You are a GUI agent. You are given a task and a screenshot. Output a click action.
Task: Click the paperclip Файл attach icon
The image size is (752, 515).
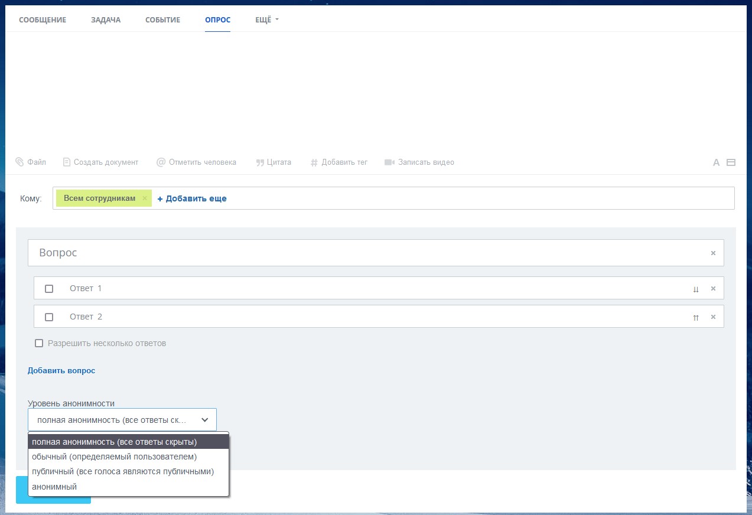point(19,162)
